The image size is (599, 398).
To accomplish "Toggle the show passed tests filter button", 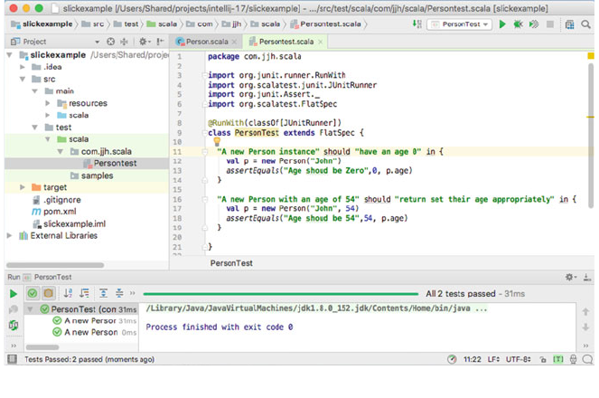I will 33,293.
